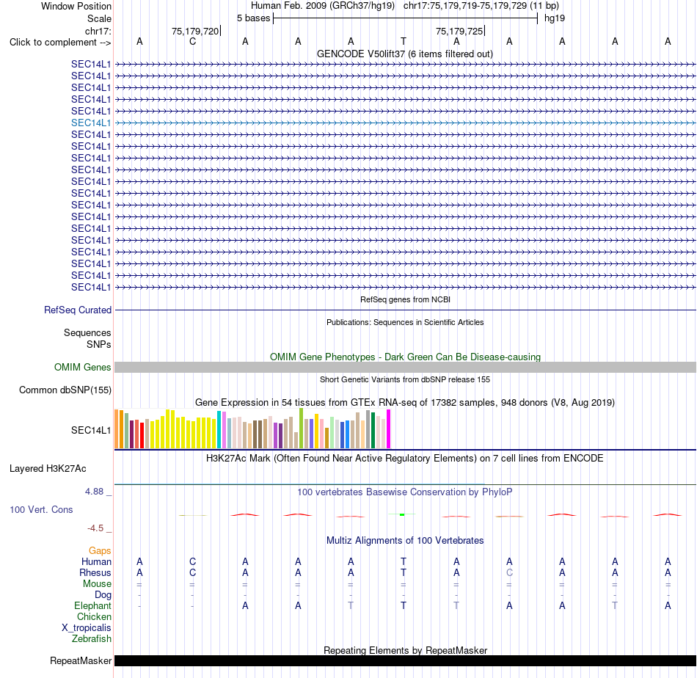Image resolution: width=697 pixels, height=678 pixels.
Task: Click the H3K27Ac Mark track title
Action: (404, 459)
